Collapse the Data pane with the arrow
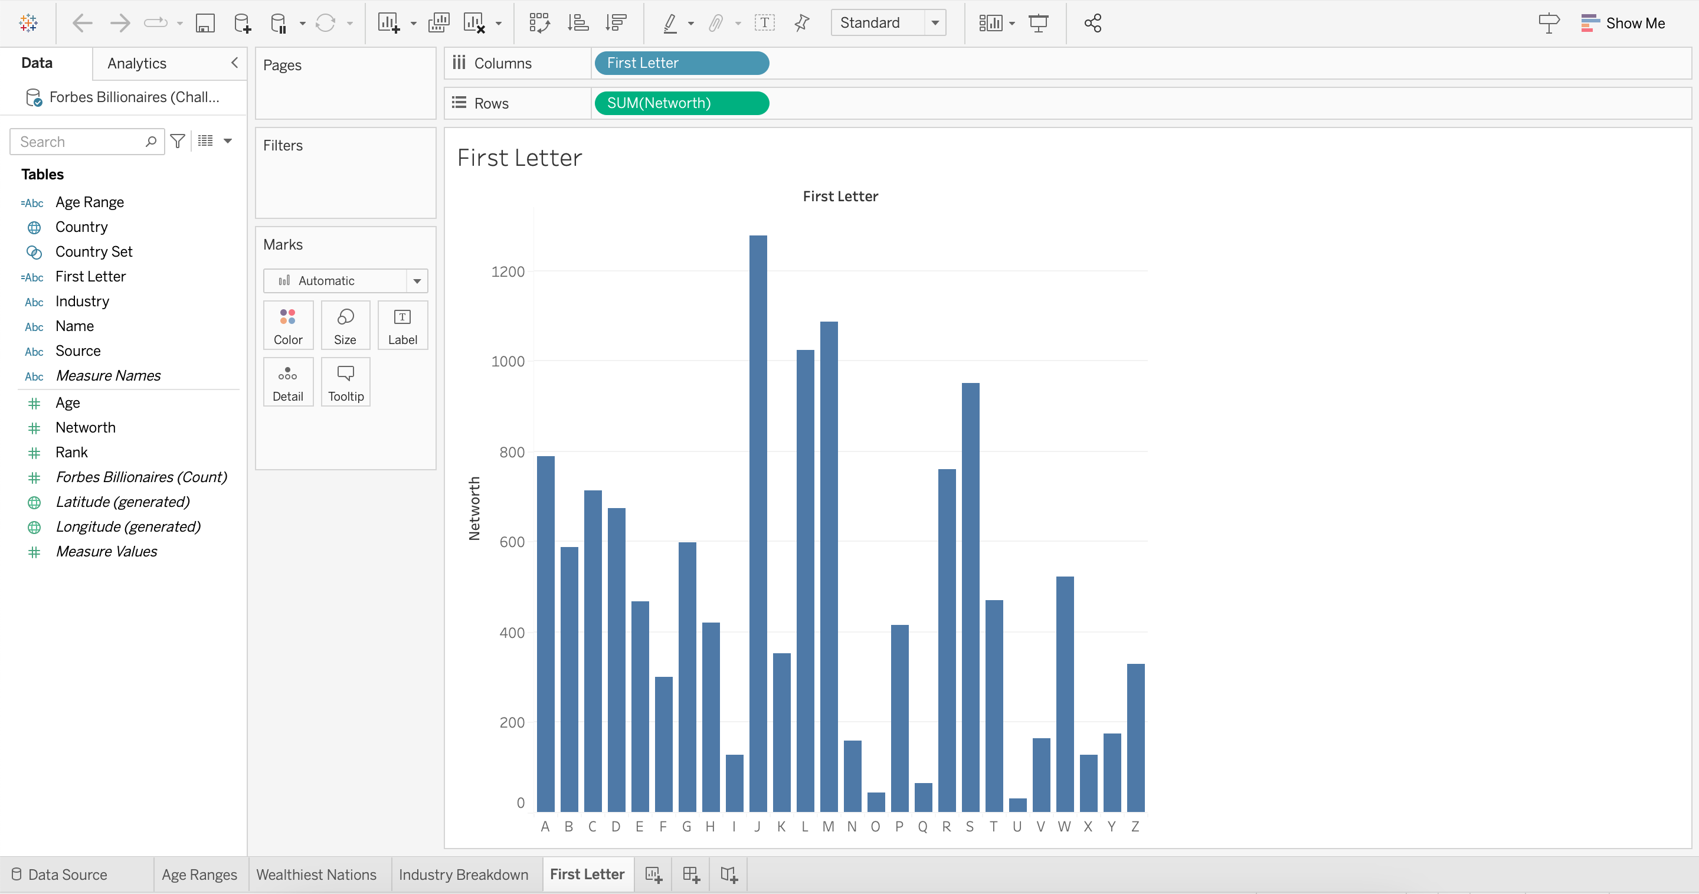The image size is (1699, 894). [x=234, y=63]
